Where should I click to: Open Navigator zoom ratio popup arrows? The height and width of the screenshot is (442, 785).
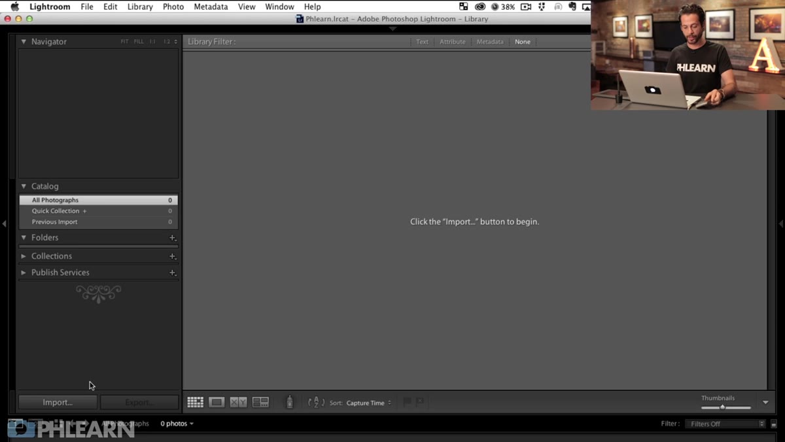point(176,41)
